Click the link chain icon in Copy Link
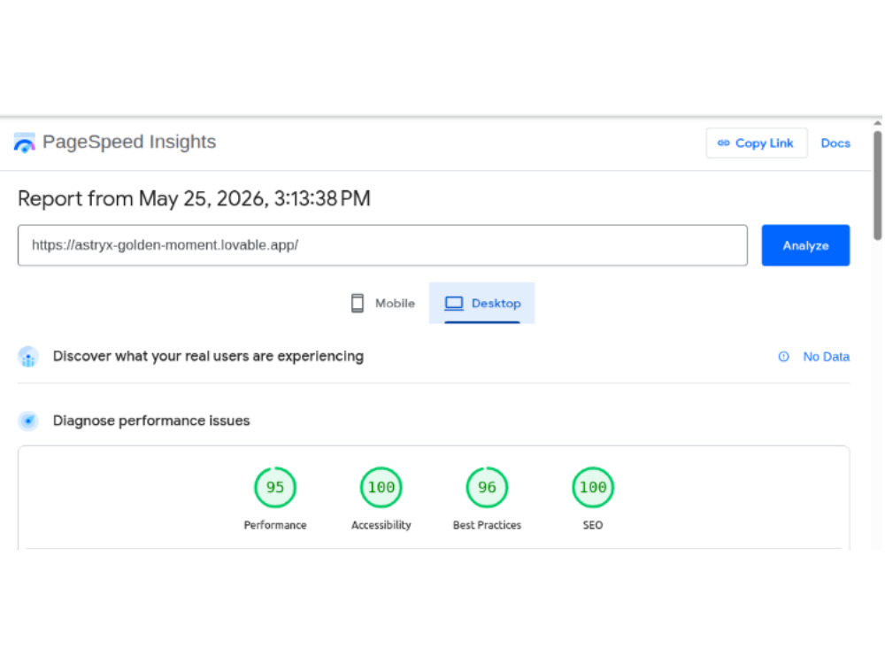 pyautogui.click(x=723, y=143)
